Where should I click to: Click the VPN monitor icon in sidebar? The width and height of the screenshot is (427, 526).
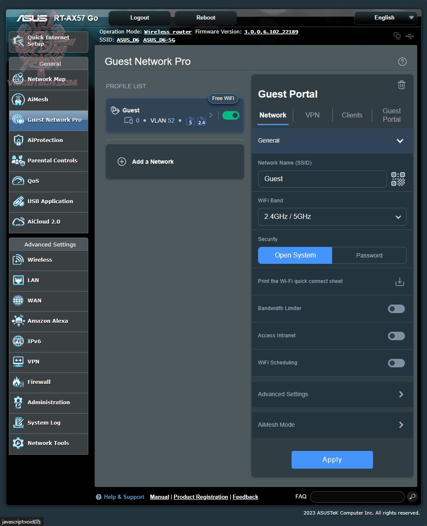point(18,361)
